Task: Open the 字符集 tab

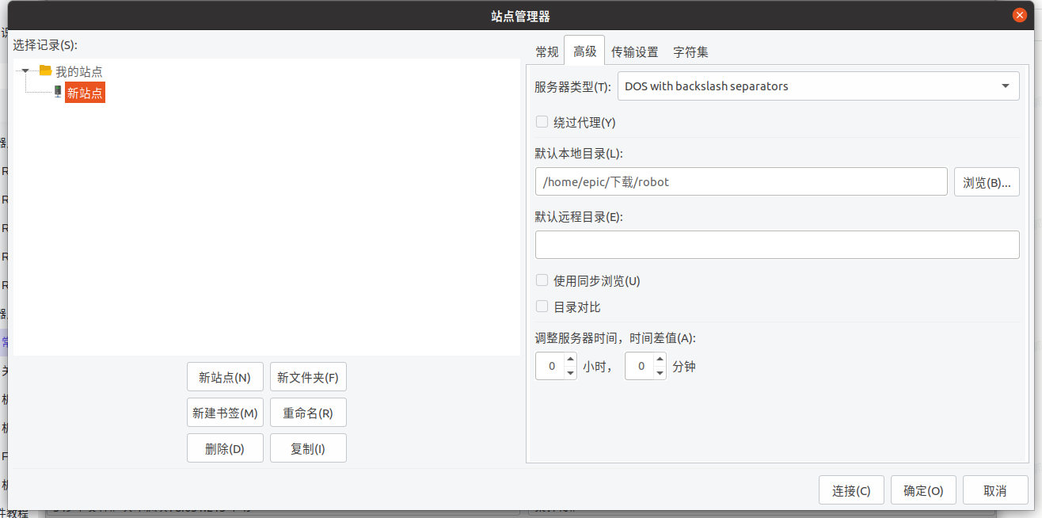Action: [x=690, y=52]
